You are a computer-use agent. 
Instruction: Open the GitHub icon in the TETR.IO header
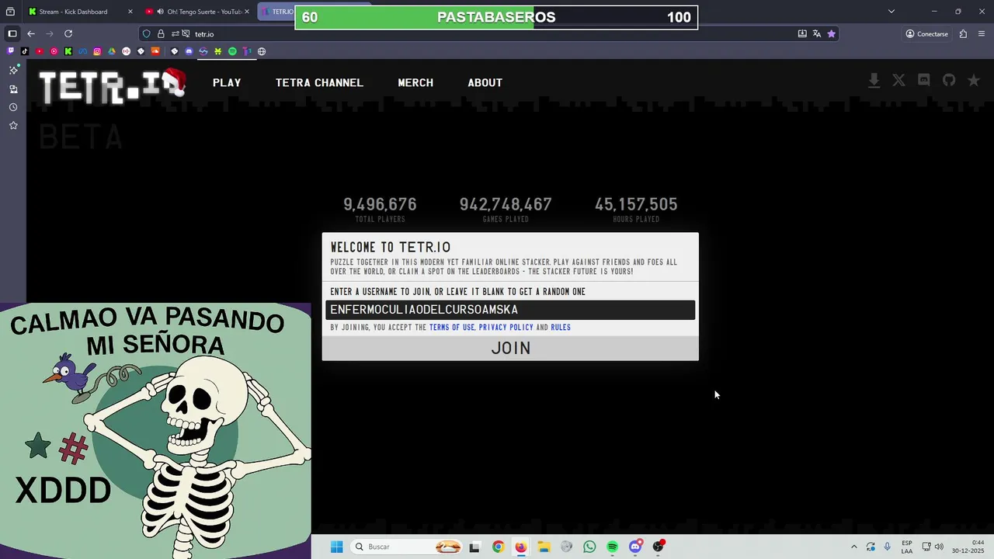click(x=949, y=81)
